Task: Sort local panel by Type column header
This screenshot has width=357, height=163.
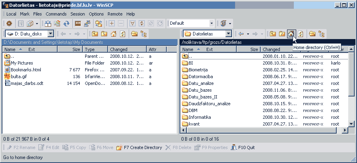Action: coord(95,49)
